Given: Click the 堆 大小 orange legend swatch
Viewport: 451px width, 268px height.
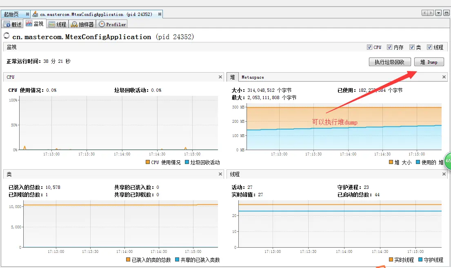Looking at the screenshot, I should [391, 162].
